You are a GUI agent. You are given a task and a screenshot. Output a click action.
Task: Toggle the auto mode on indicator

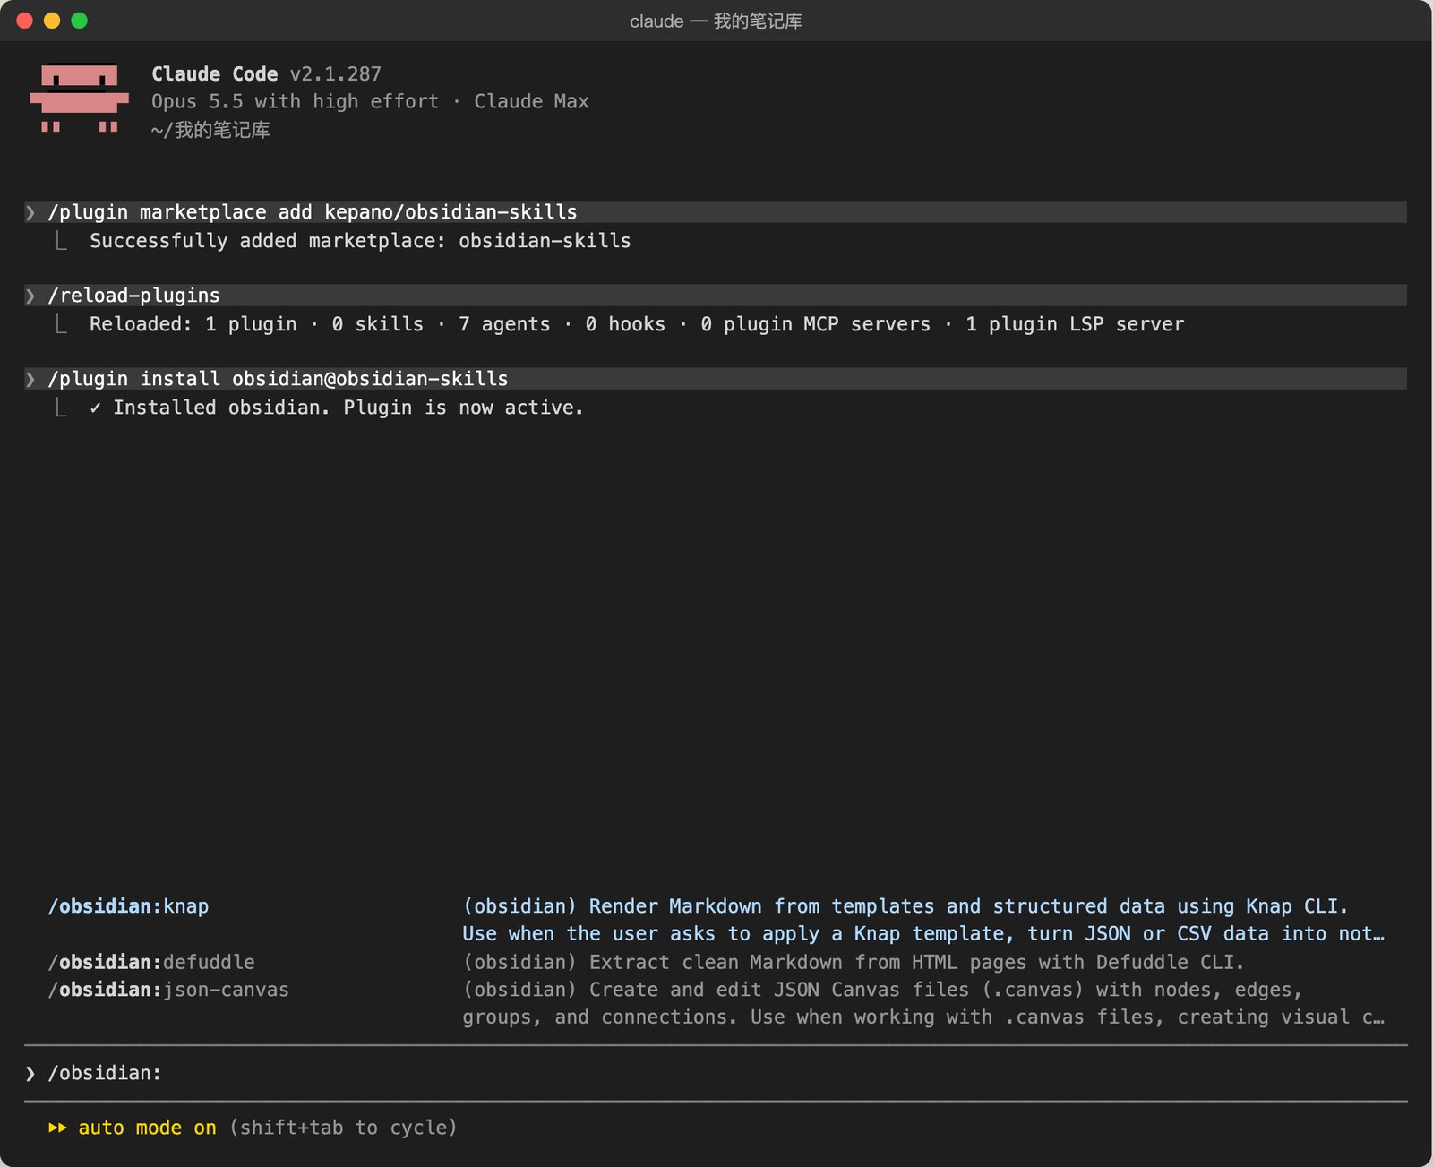point(147,1128)
